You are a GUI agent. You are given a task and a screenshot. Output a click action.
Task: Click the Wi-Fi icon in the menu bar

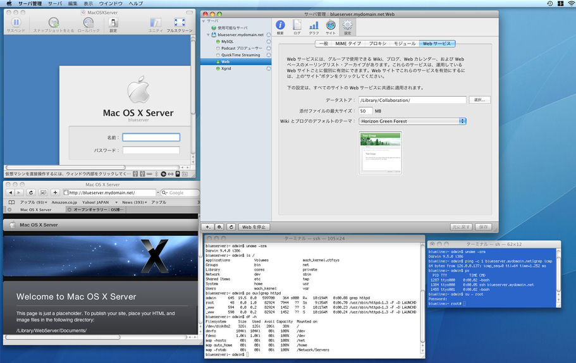click(x=571, y=3)
